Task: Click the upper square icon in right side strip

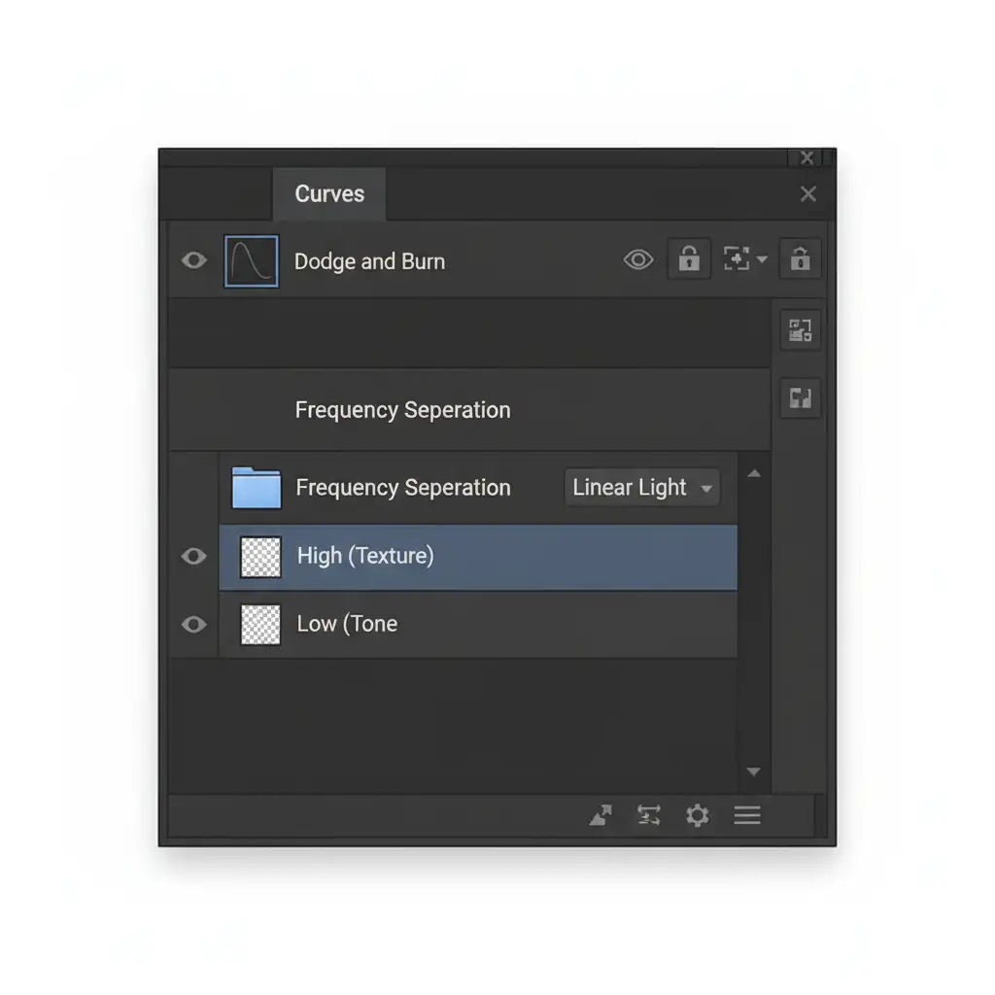Action: click(801, 330)
